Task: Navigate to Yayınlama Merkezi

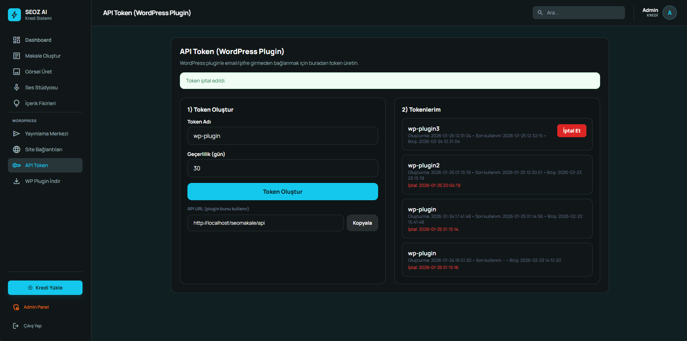Action: (45, 134)
